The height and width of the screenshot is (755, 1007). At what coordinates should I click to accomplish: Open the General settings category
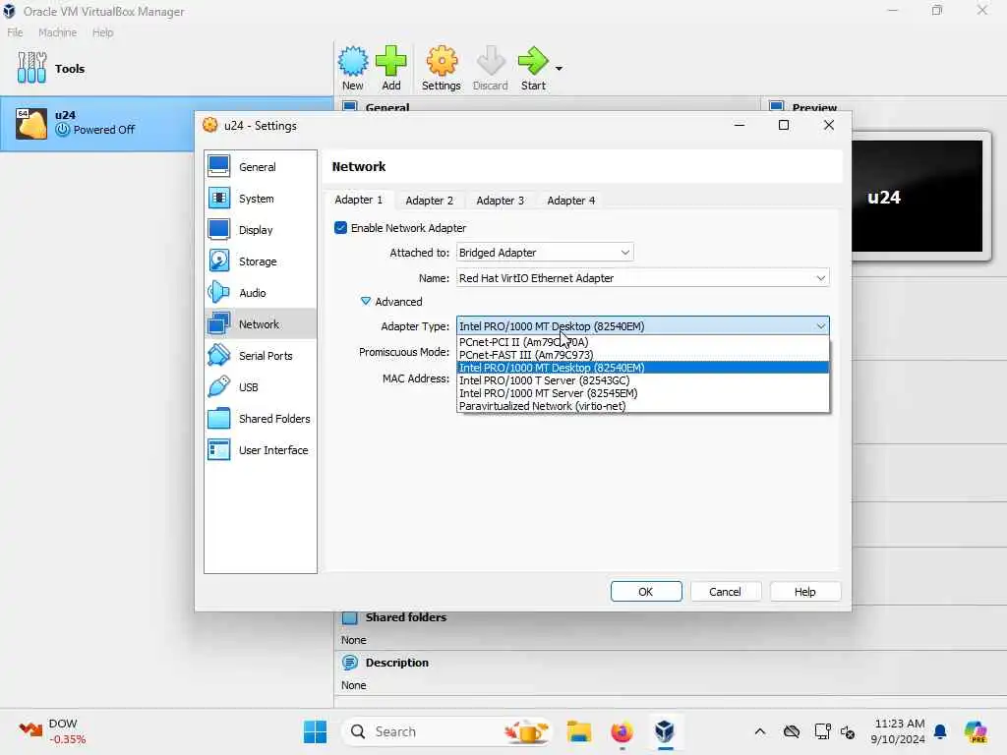261,167
